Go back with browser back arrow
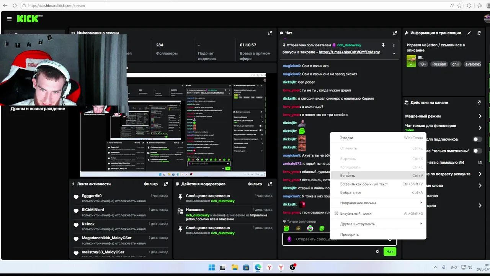This screenshot has width=490, height=276. click(x=5, y=5)
